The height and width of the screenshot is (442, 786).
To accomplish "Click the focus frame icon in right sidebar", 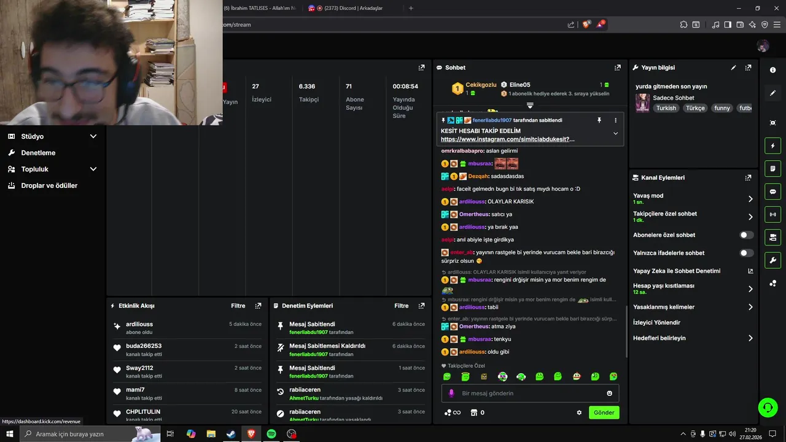I will tap(772, 123).
